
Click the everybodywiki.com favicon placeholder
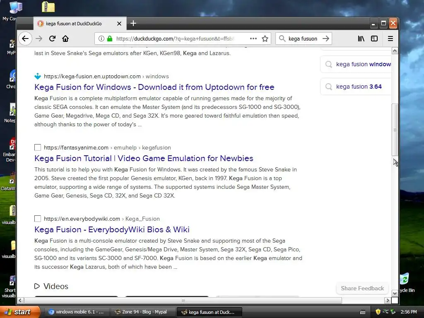pos(38,219)
